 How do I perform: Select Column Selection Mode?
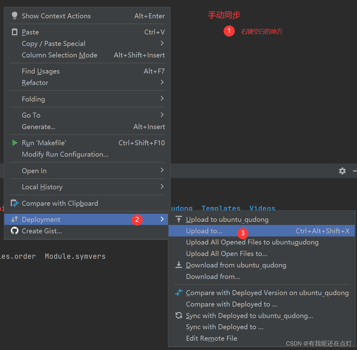(59, 55)
